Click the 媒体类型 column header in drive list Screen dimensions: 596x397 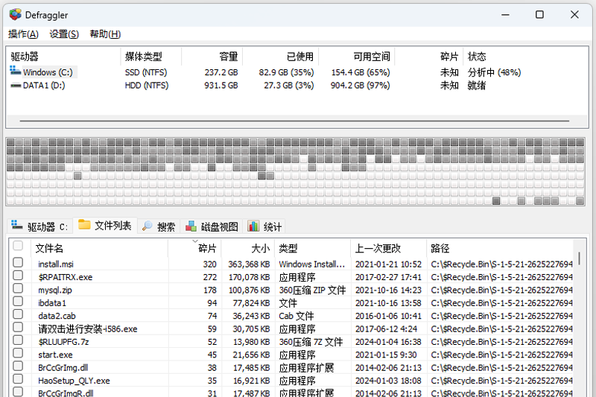pos(151,57)
